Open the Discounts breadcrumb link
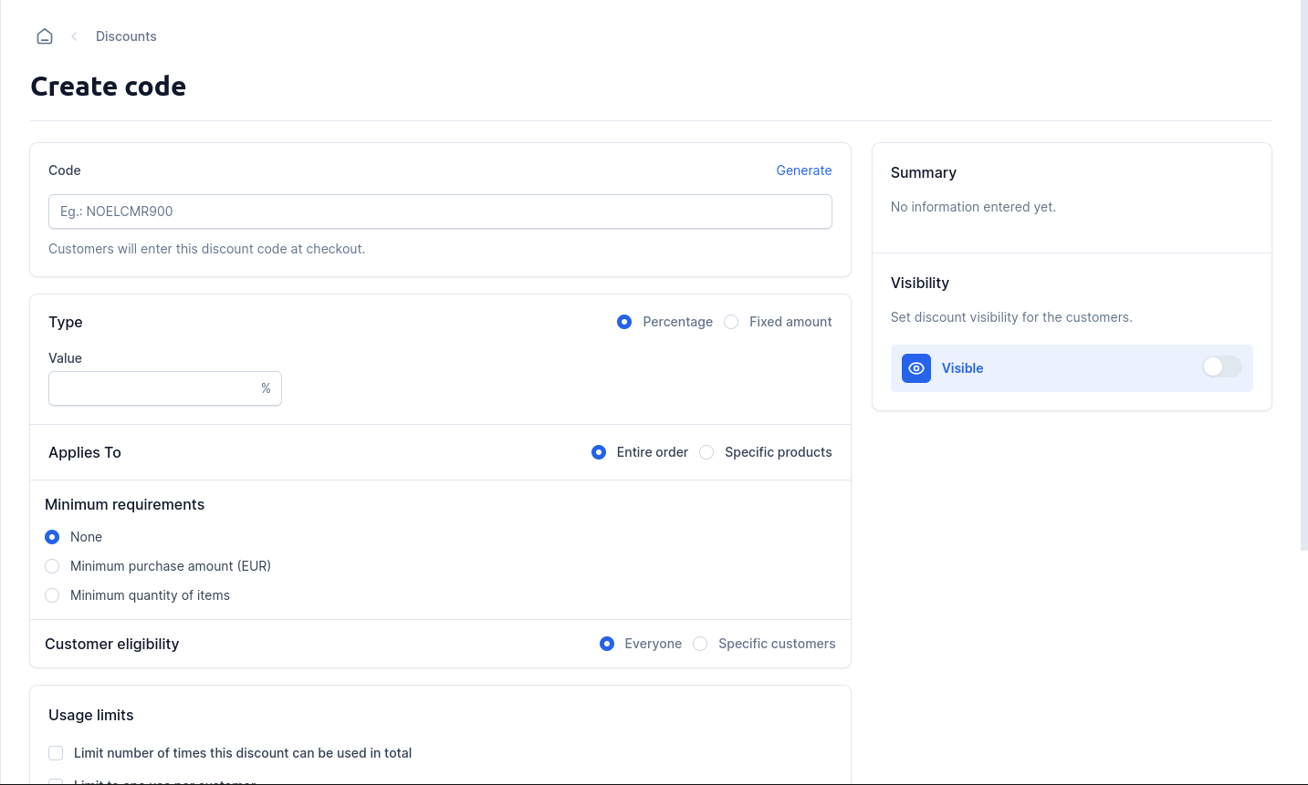 pos(126,36)
